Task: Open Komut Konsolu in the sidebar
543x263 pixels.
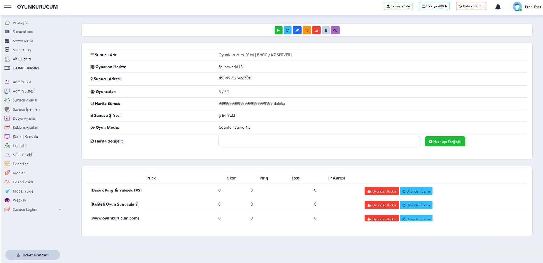Action: 25,136
